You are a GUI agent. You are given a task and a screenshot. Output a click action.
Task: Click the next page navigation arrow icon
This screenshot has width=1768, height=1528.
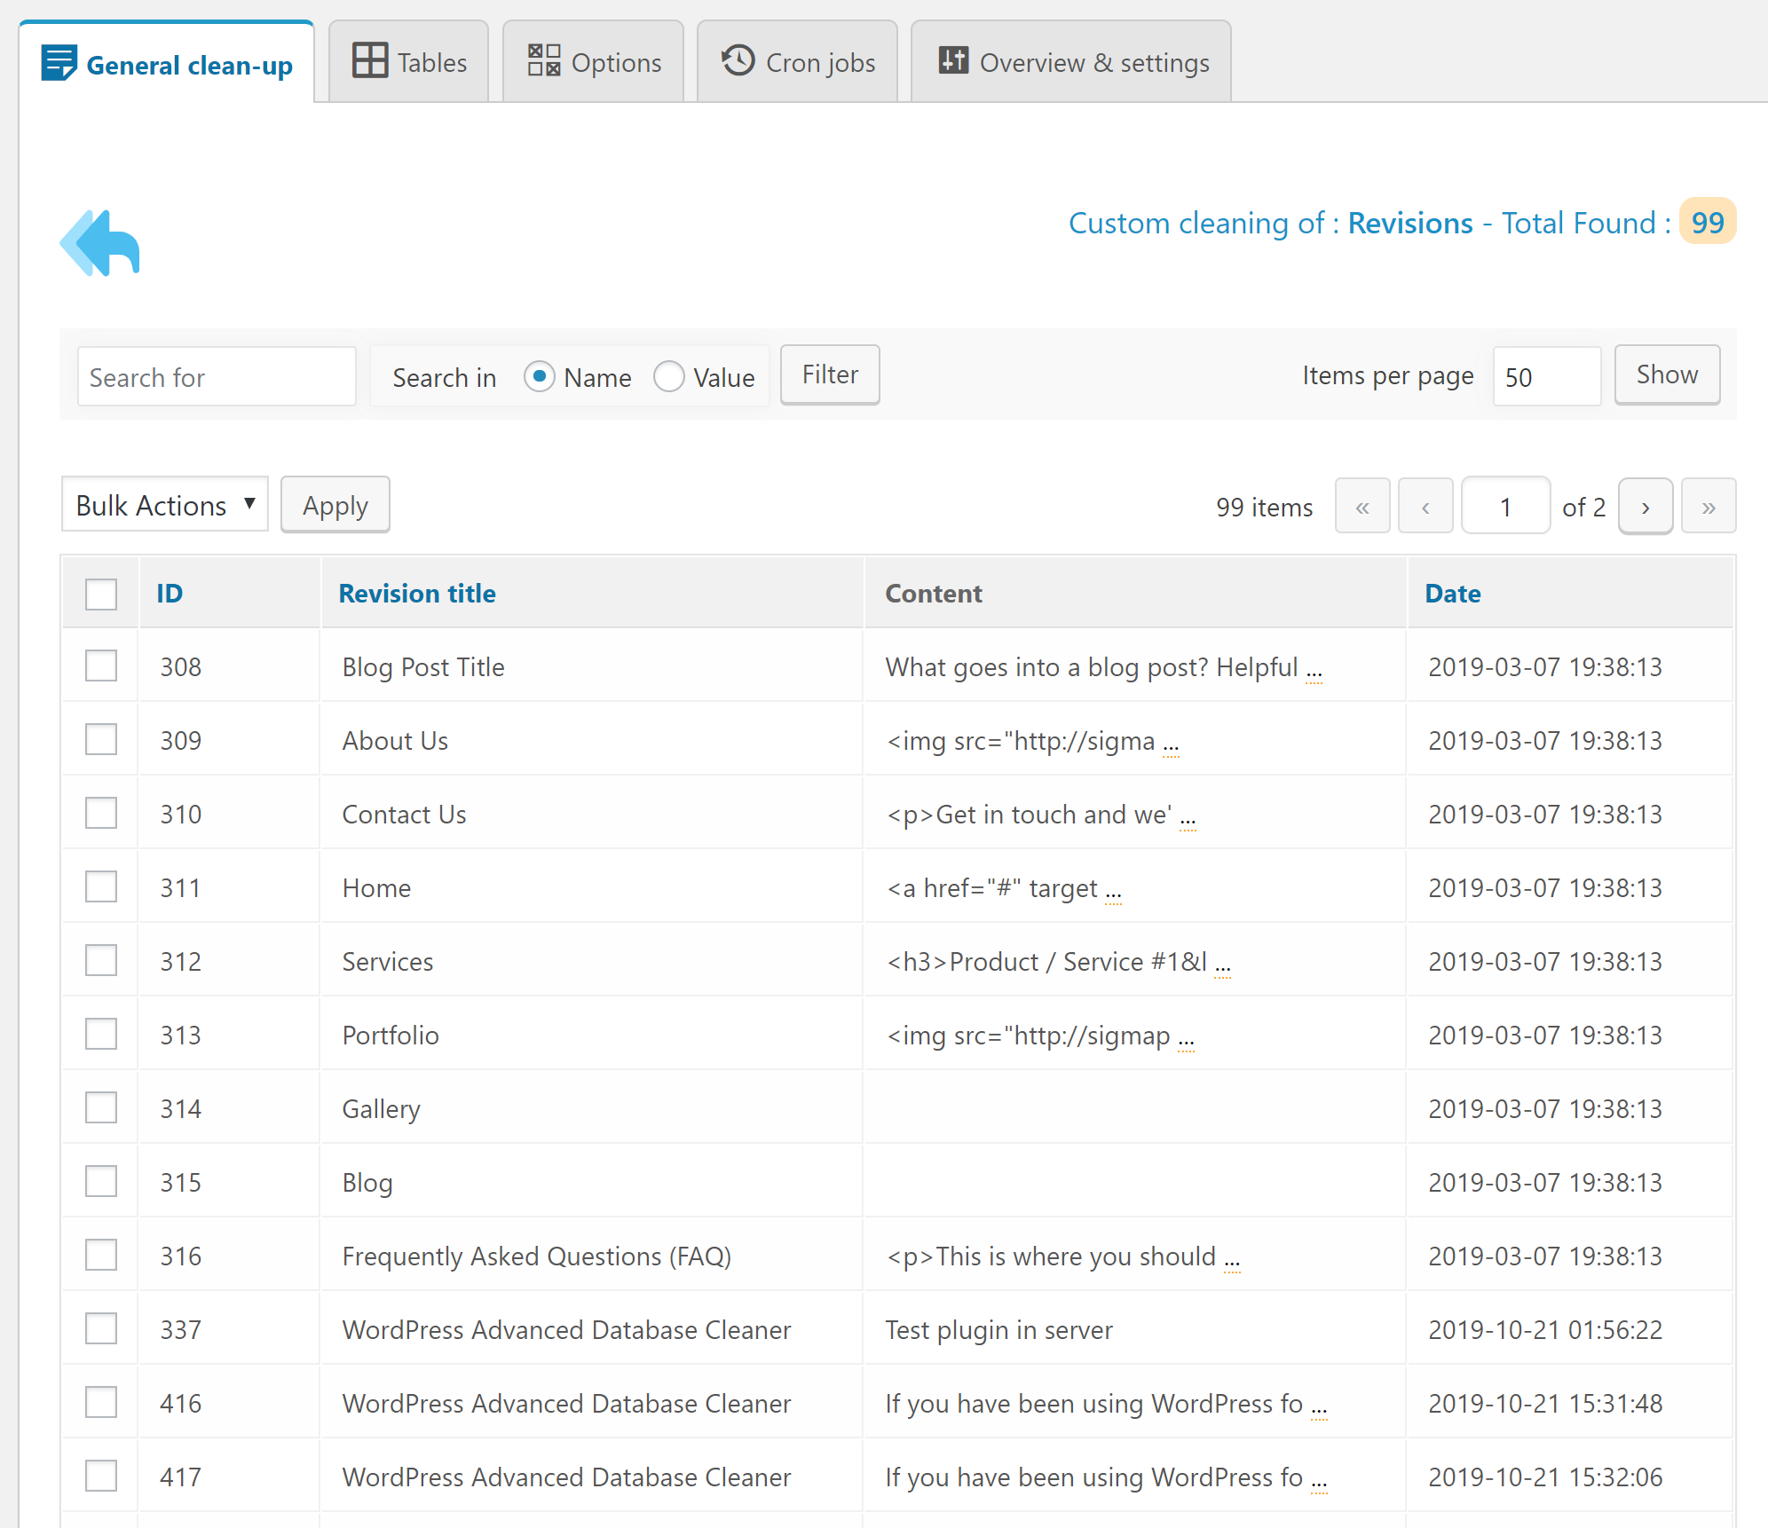tap(1645, 507)
